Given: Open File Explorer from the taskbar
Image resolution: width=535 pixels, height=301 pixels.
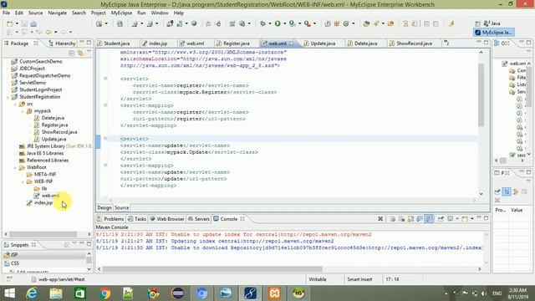Looking at the screenshot, I should tap(56, 293).
